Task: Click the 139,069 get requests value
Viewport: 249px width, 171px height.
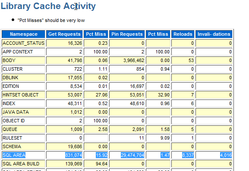Action: click(74, 164)
